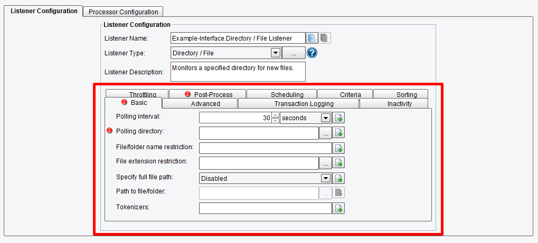Click the greyed paste icon beside Listener Name
538x243 pixels.
325,38
